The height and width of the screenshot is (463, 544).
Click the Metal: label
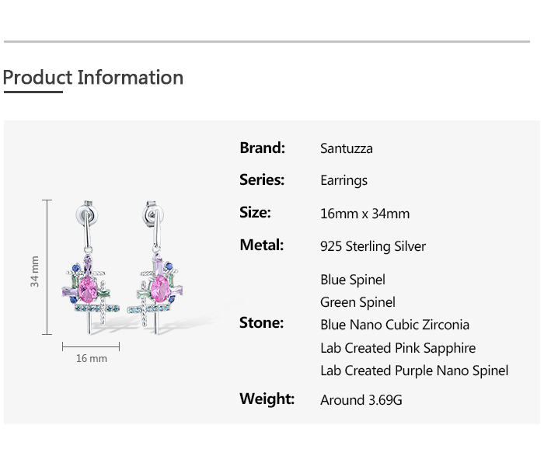tap(260, 245)
